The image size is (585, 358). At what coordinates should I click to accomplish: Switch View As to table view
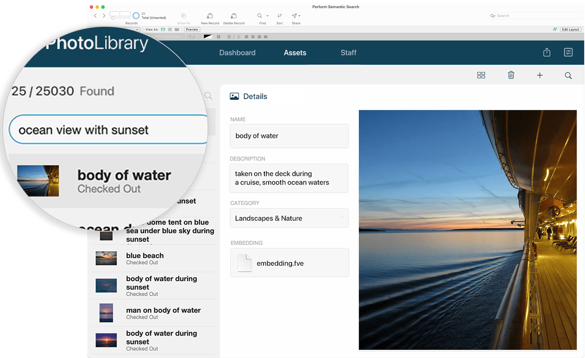[177, 30]
